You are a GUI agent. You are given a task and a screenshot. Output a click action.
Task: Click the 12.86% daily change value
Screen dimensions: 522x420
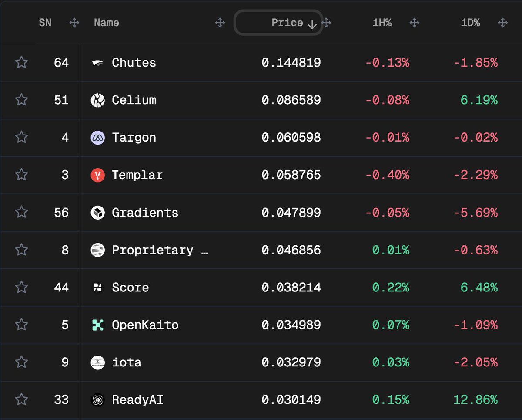475,400
